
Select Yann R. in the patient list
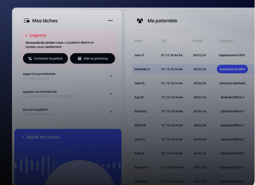point(140,83)
